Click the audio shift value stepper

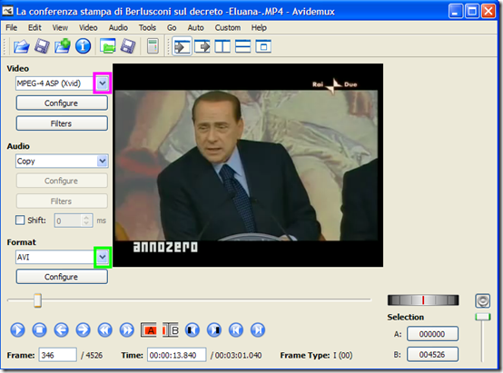point(86,221)
